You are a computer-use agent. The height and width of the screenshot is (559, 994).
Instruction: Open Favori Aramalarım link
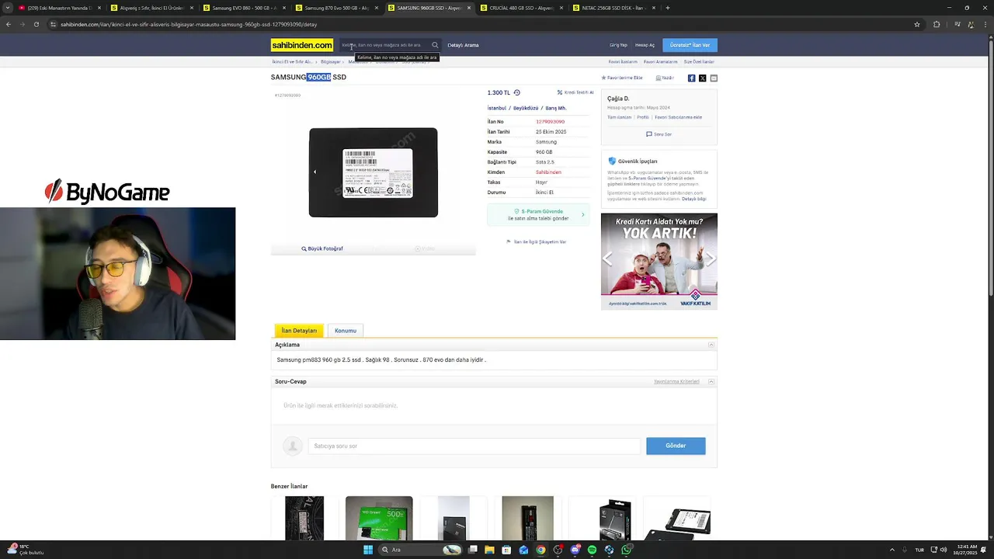tap(660, 61)
